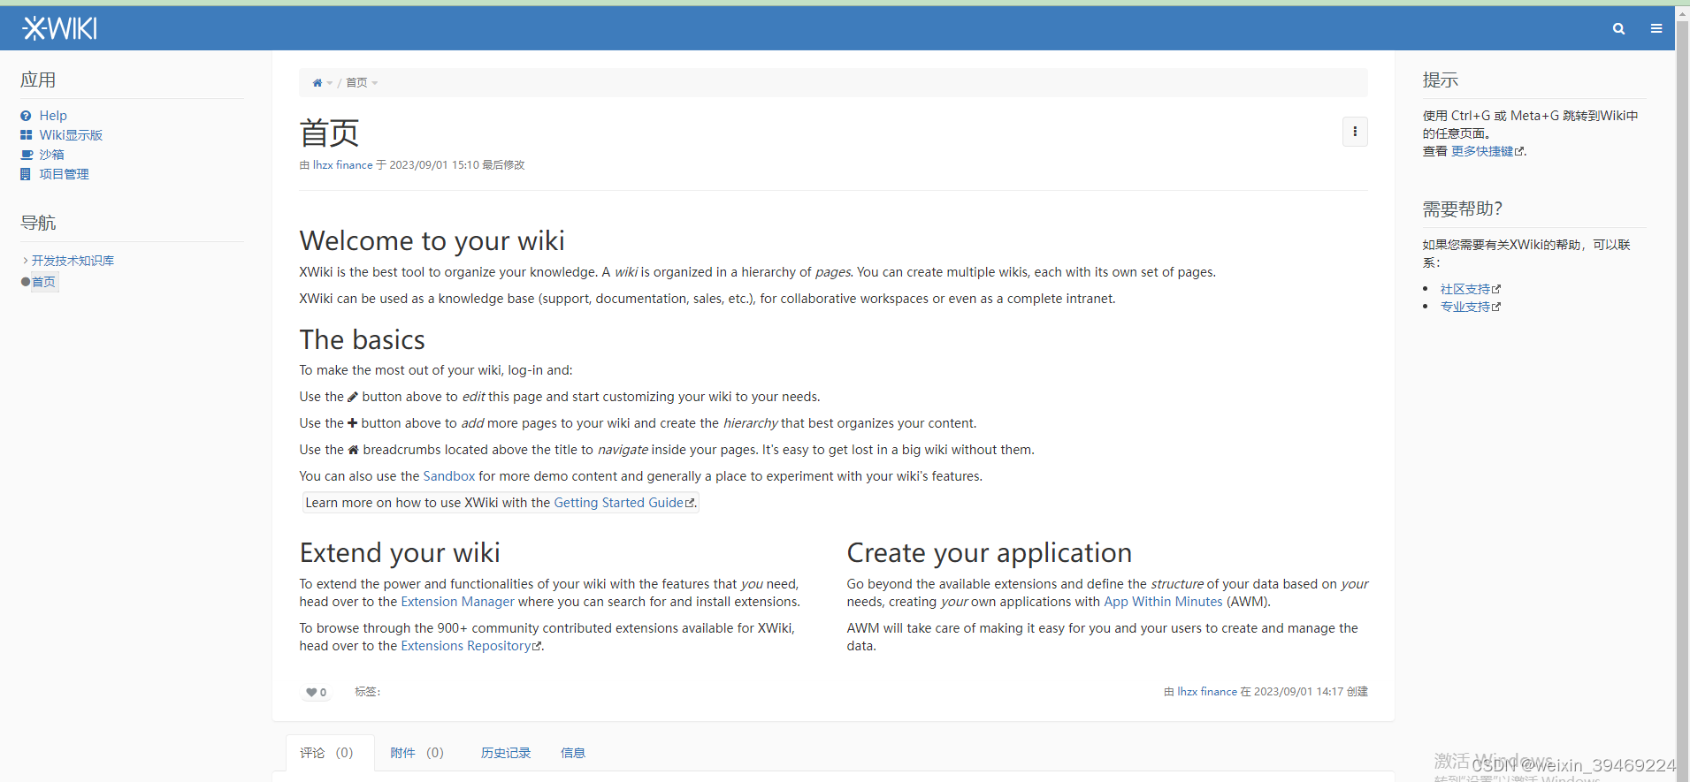Click lhzx finance author link under title
This screenshot has height=782, width=1690.
[342, 165]
